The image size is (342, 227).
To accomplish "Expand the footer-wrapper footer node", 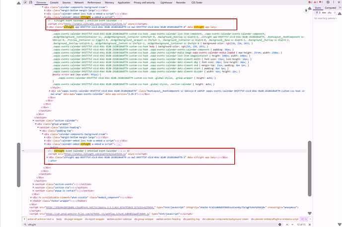I will (31, 201).
